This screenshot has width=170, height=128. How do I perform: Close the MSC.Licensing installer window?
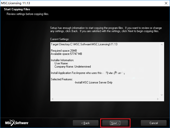166,3
